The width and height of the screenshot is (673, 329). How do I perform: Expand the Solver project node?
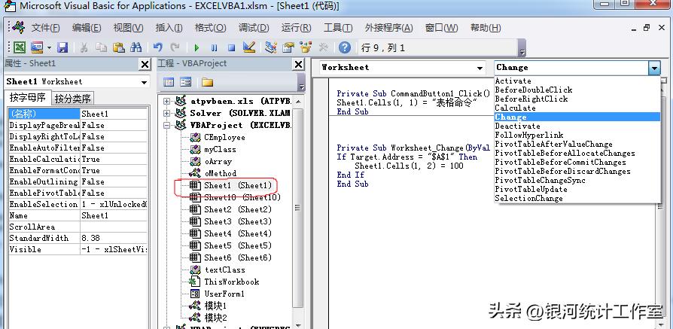[166, 114]
